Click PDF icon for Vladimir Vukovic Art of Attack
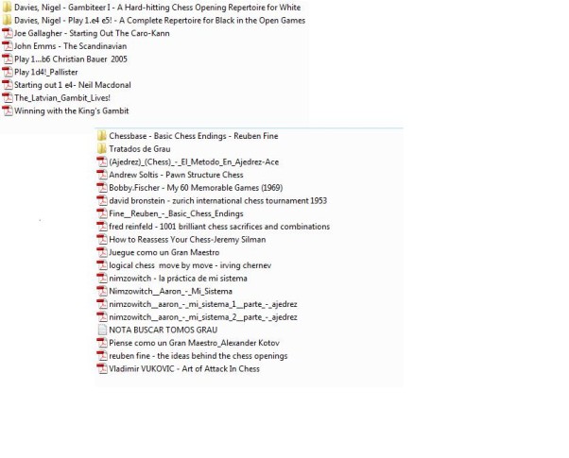This screenshot has width=569, height=458. (102, 369)
